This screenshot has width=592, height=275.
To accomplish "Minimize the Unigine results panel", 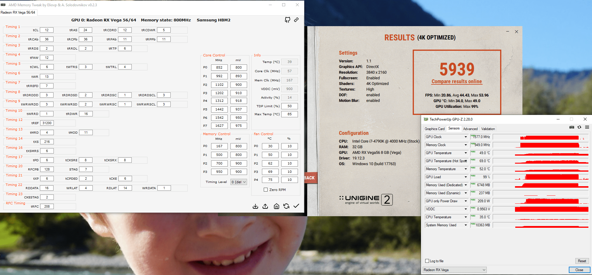I will click(508, 31).
